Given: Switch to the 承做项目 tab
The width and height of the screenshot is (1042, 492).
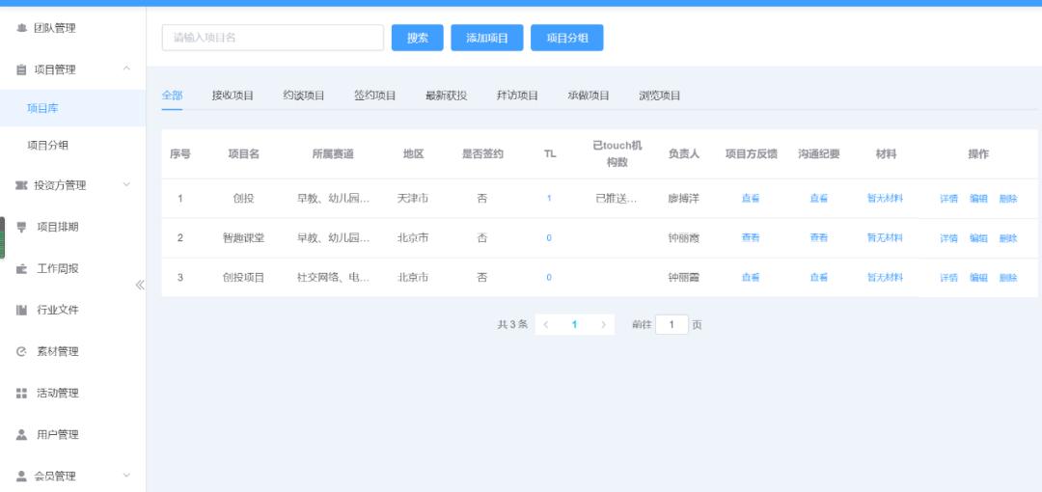Looking at the screenshot, I should (589, 96).
